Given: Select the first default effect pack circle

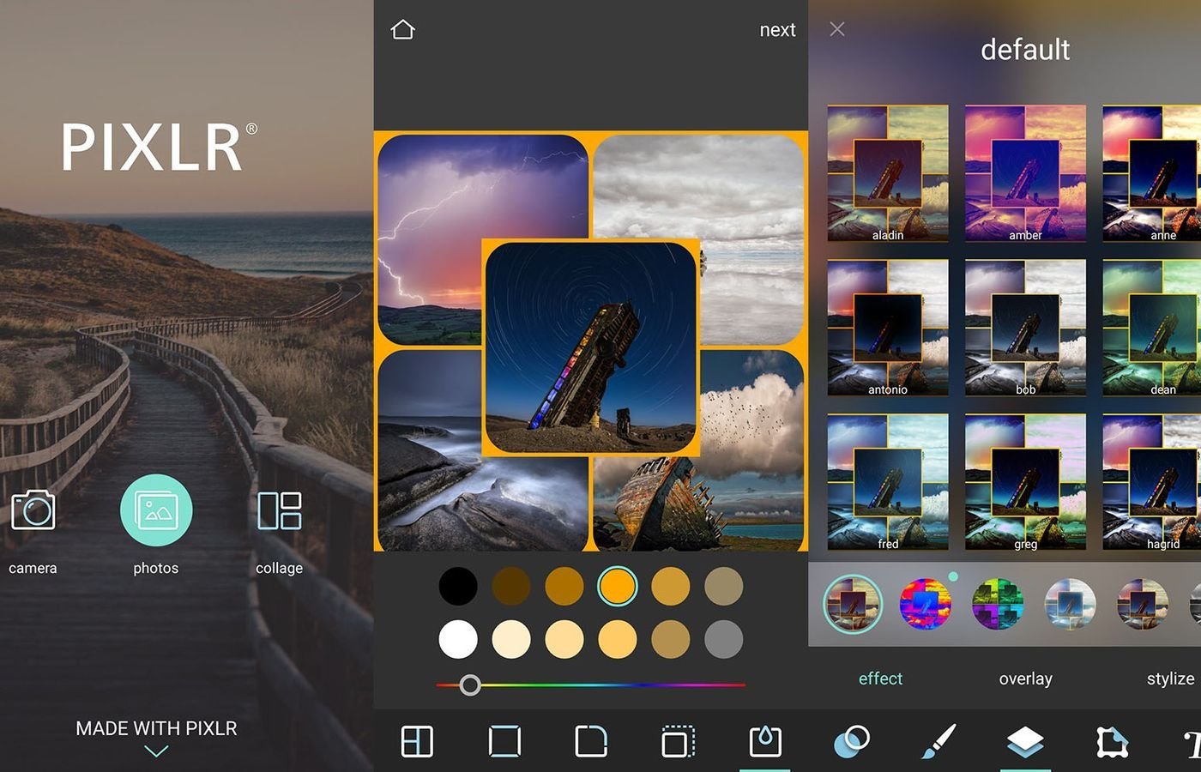Looking at the screenshot, I should tap(853, 604).
